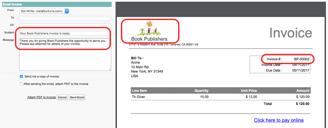Click the message textarea resize grip
Image resolution: width=328 pixels, height=128 pixels.
point(110,69)
